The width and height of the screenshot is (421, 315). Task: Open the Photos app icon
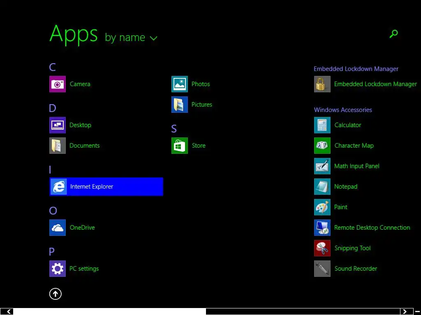pos(180,84)
